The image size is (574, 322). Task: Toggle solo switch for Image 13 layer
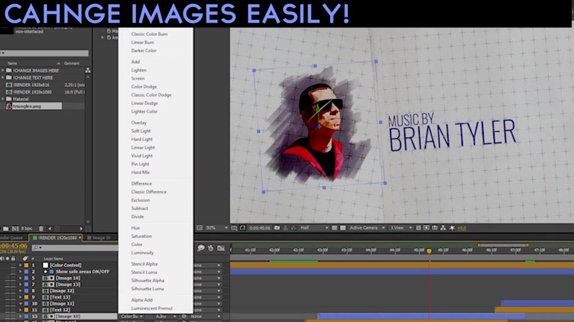pyautogui.click(x=7, y=284)
